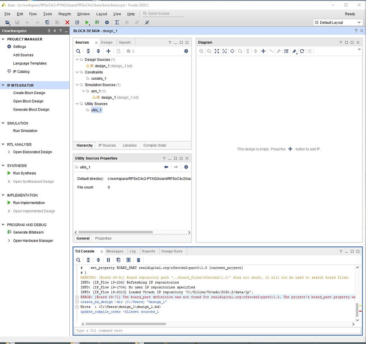
Task: Zoom Fit the block design diagram
Action: tap(217, 51)
